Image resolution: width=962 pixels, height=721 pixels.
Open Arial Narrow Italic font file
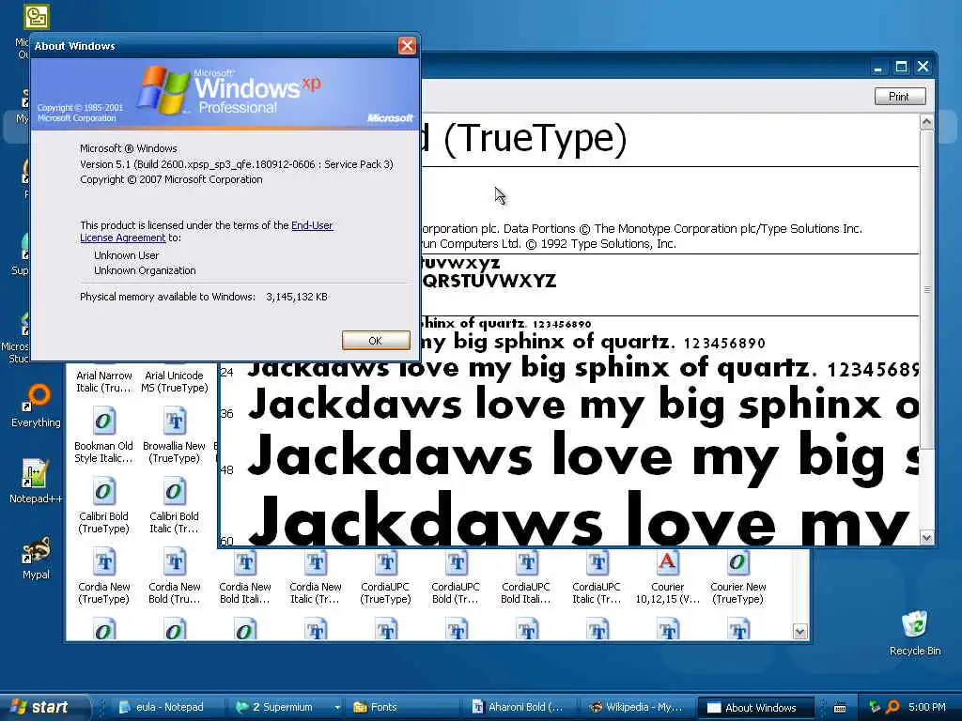pyautogui.click(x=103, y=381)
